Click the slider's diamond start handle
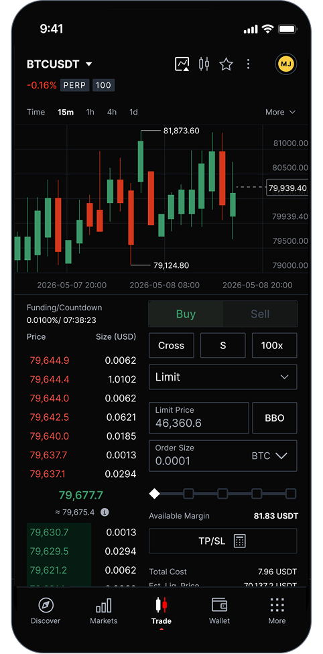This screenshot has width=323, height=654. pyautogui.click(x=154, y=494)
